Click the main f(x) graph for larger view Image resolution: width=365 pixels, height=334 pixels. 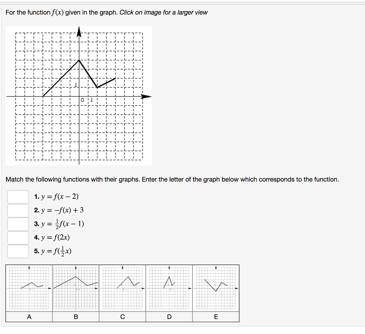coord(78,95)
